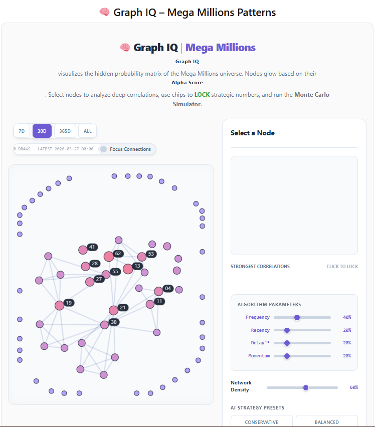Select graph node 11
The height and width of the screenshot is (427, 375).
coord(150,304)
